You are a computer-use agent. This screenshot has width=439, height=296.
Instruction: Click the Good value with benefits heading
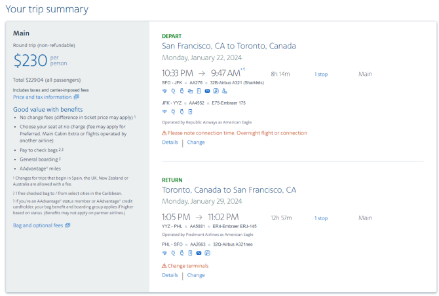48,110
